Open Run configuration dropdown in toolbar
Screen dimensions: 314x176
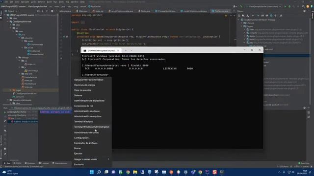coord(264,6)
